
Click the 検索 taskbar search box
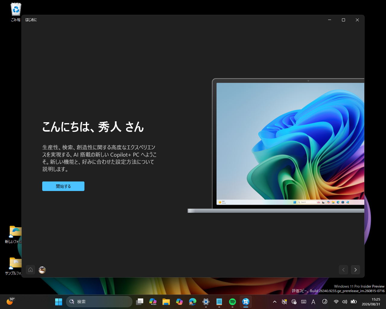click(x=99, y=302)
